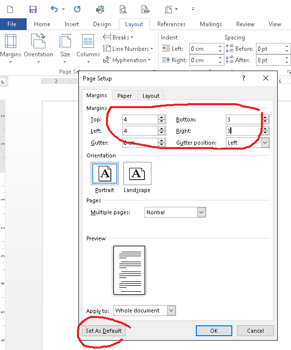Click the Print Preview magnifier icon
The width and height of the screenshot is (291, 350).
point(123,9)
